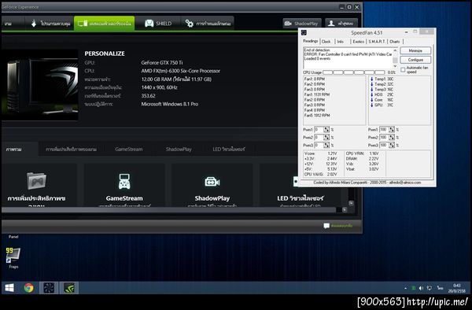
Task: Click the Temp1 down-arrow status icon
Action: (x=372, y=79)
